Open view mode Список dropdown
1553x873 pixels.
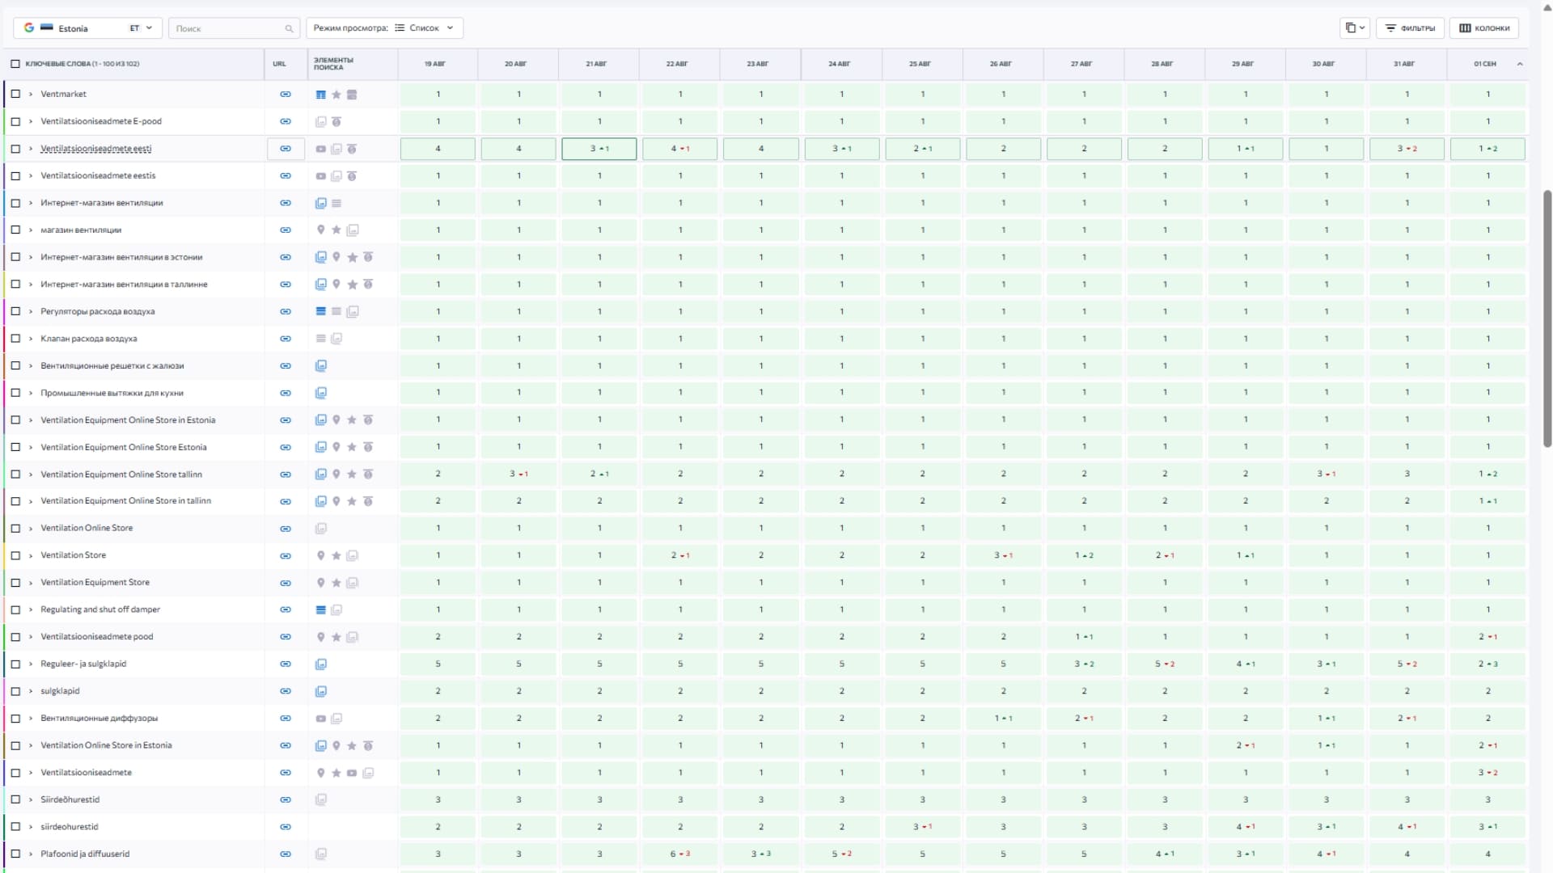point(384,28)
